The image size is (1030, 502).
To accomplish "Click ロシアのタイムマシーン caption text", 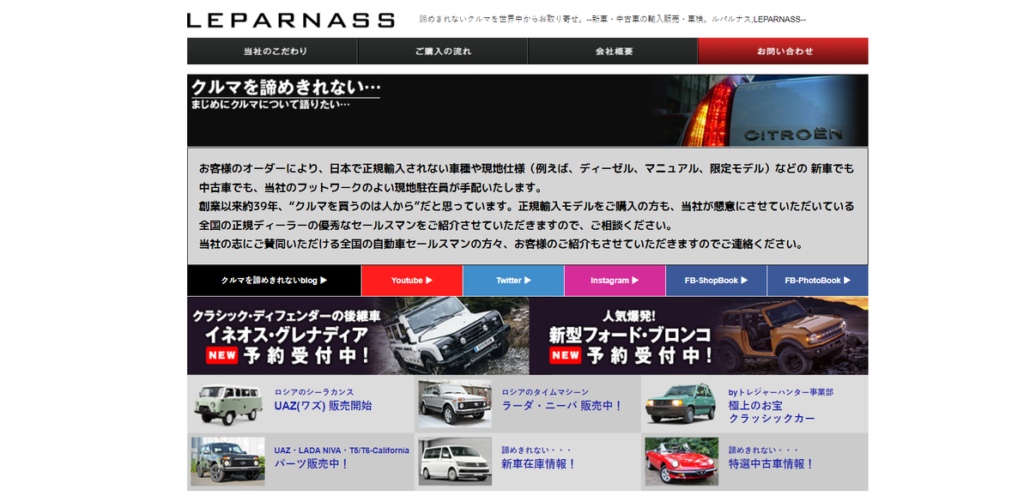I will (x=546, y=392).
